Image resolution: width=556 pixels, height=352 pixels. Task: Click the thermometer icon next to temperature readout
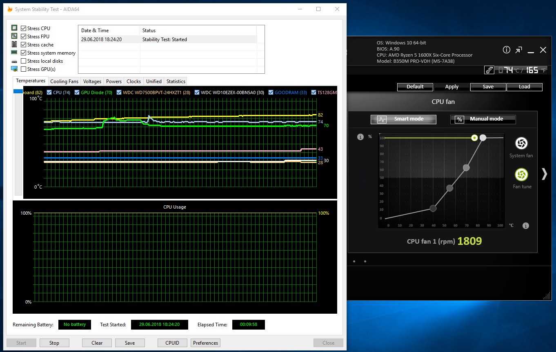(489, 70)
